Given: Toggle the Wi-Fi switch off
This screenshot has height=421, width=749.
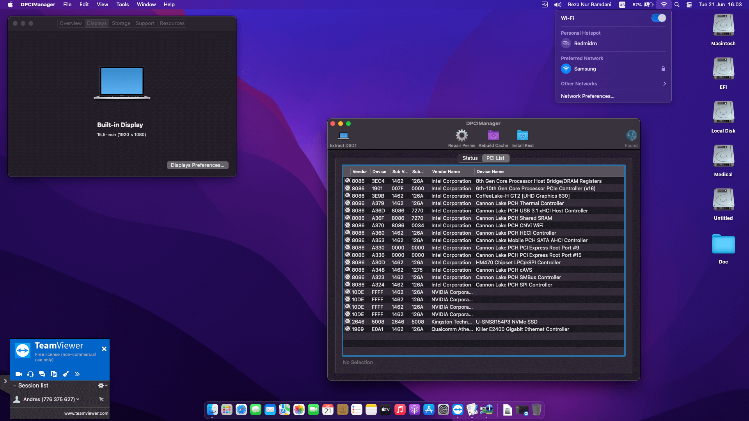Looking at the screenshot, I should coord(658,18).
